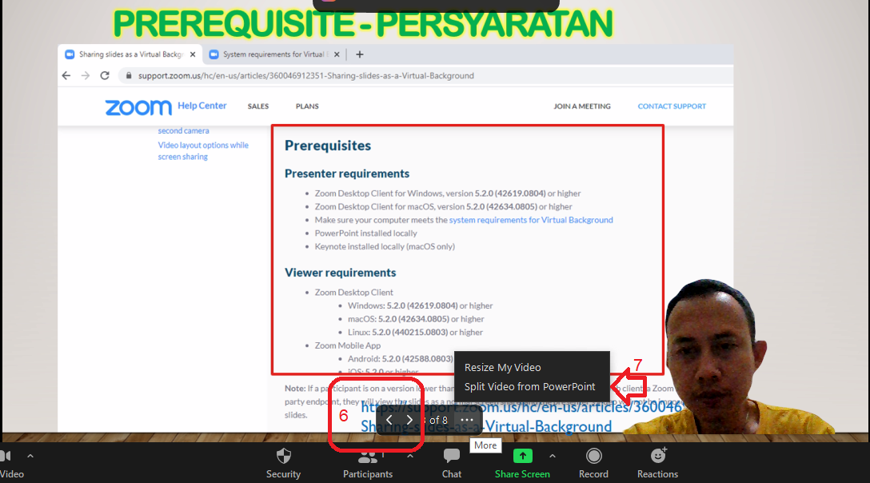Image resolution: width=870 pixels, height=483 pixels.
Task: Open the Participants panel
Action: 367,463
